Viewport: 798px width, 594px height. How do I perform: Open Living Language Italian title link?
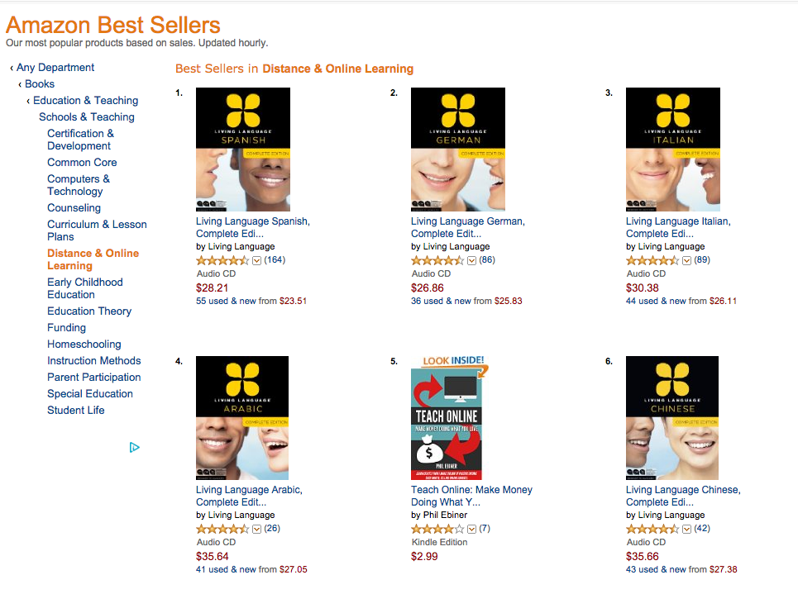click(678, 227)
